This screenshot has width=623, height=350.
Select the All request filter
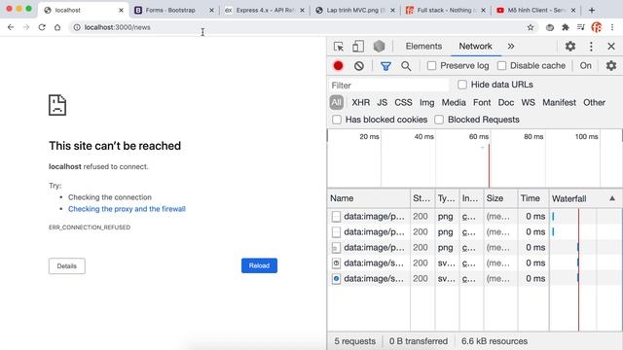(x=337, y=102)
